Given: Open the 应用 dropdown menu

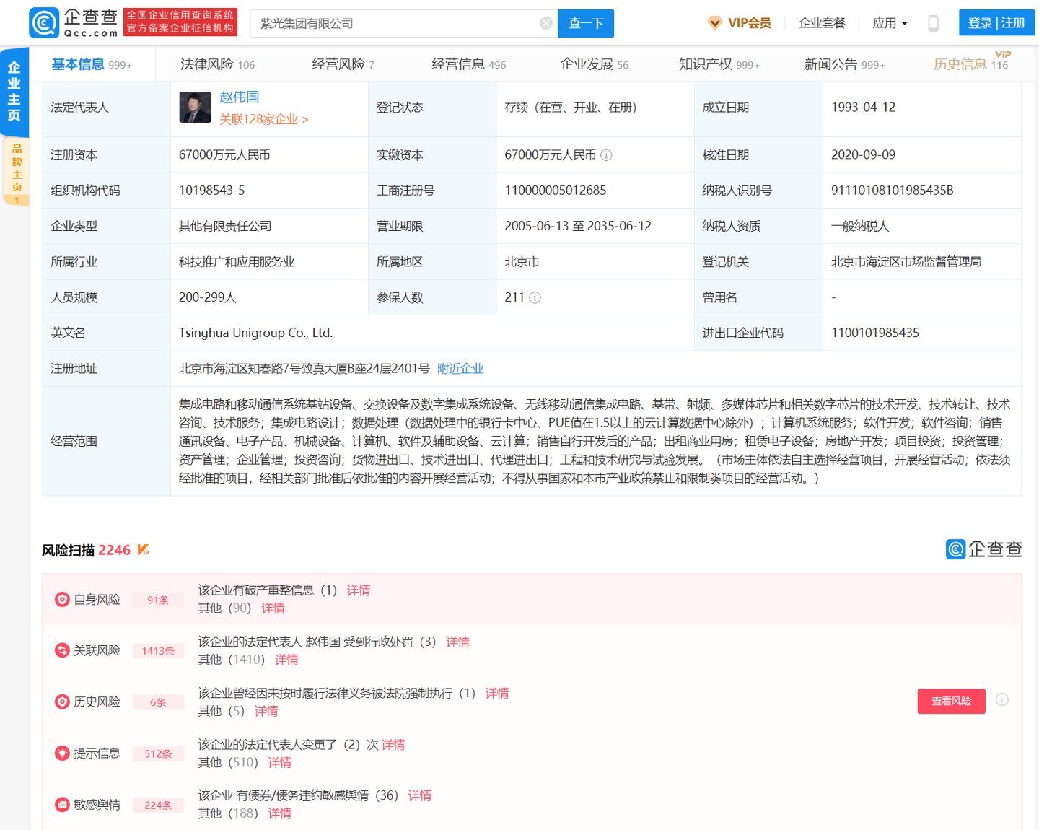Looking at the screenshot, I should point(890,23).
